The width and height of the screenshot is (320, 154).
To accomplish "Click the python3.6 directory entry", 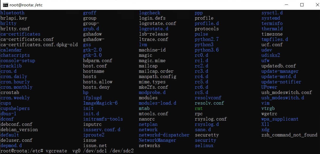I will coord(207,50).
